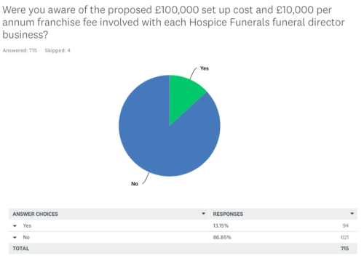
Task: Click the count 621 in No row
Action: coord(345,237)
